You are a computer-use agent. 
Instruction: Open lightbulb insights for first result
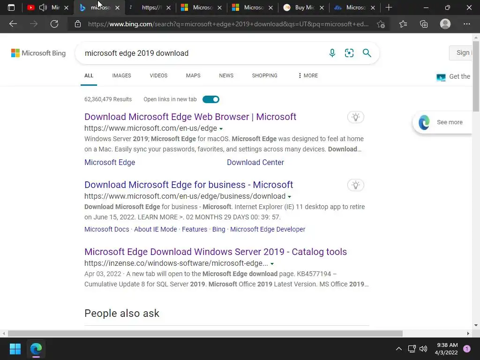355,117
